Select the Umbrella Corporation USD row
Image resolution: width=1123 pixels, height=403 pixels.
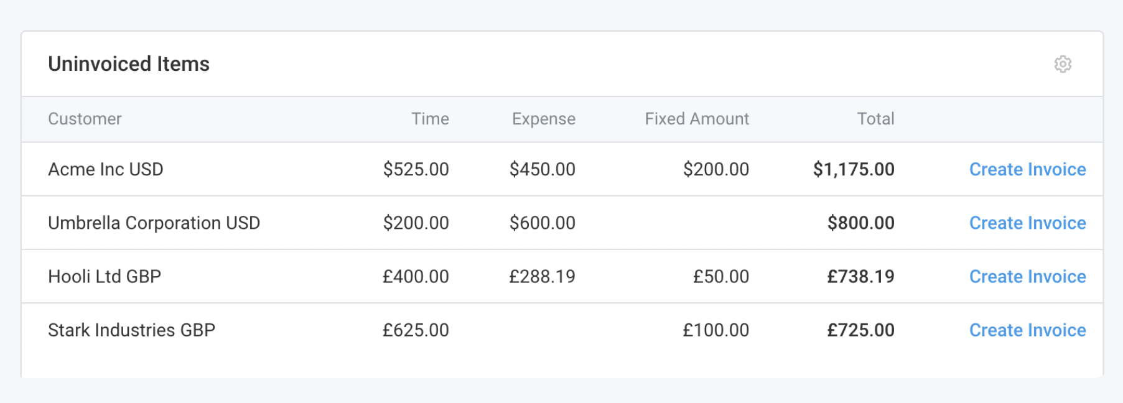pyautogui.click(x=154, y=223)
